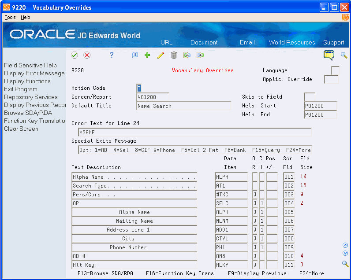Click the red X cancel icon
The width and height of the screenshot is (351, 280).
point(87,55)
